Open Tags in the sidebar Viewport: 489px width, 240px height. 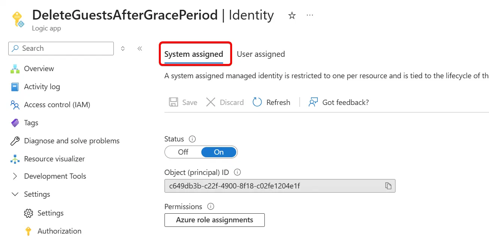[x=31, y=123]
